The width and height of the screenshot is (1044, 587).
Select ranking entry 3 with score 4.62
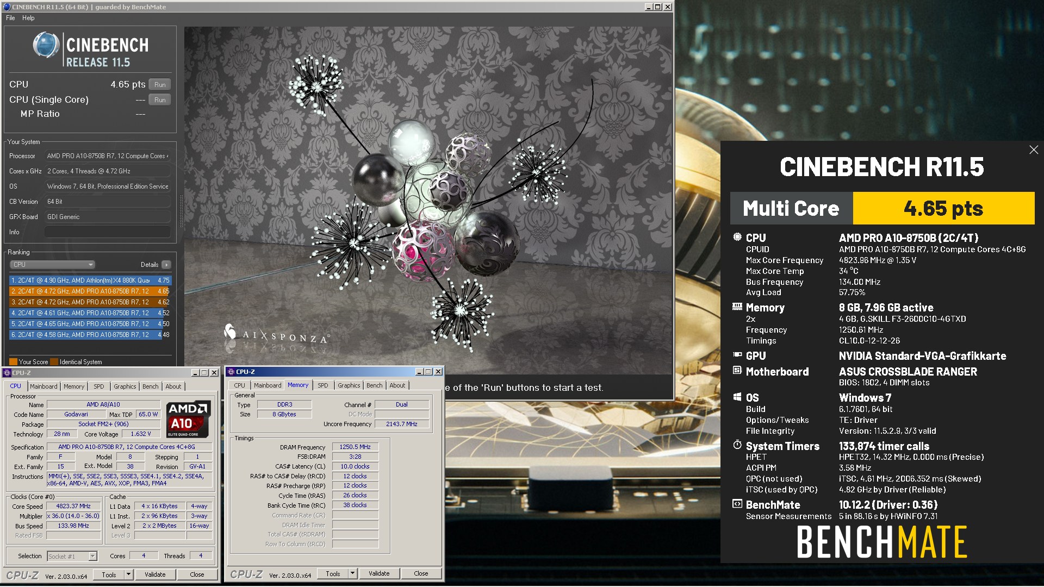tap(90, 302)
